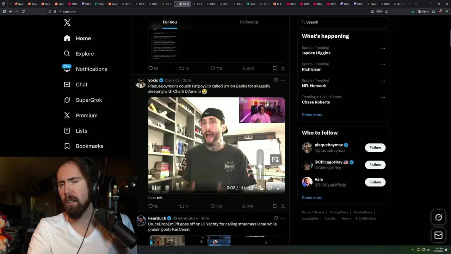The image size is (451, 254).
Task: Open the Chase Roberts trending topic
Action: [316, 102]
